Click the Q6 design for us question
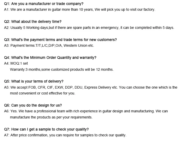This screenshot has height=144, width=192. point(33,105)
